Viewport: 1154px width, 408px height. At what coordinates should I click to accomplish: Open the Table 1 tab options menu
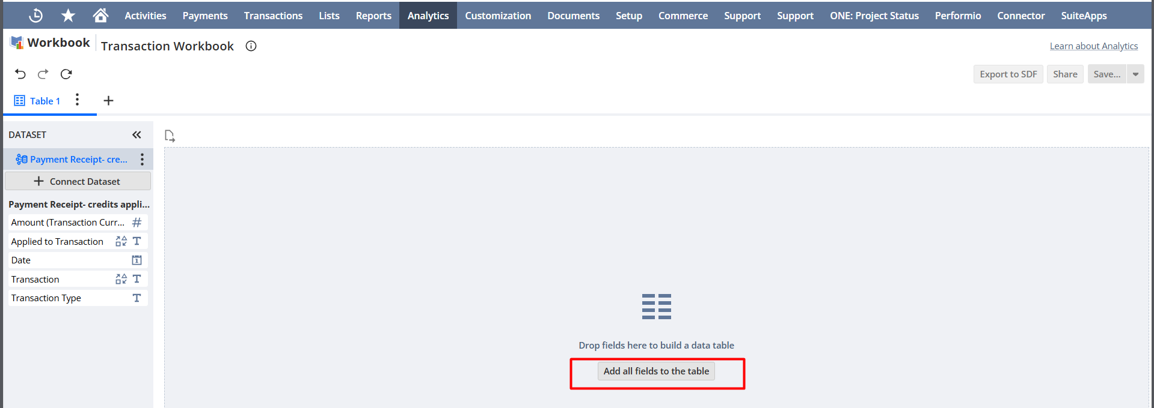pos(77,100)
